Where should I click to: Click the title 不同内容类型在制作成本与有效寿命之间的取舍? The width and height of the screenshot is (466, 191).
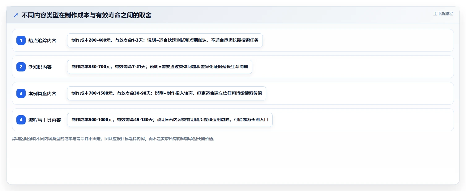click(x=87, y=15)
